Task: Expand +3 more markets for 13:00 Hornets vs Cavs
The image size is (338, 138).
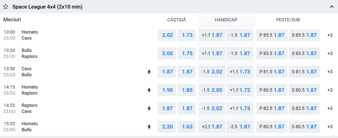Action: (x=330, y=35)
